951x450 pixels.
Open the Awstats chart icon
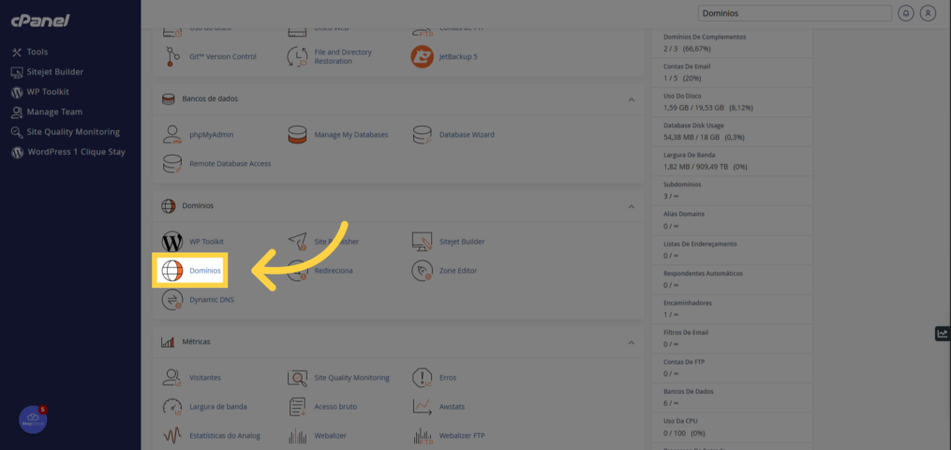(423, 406)
